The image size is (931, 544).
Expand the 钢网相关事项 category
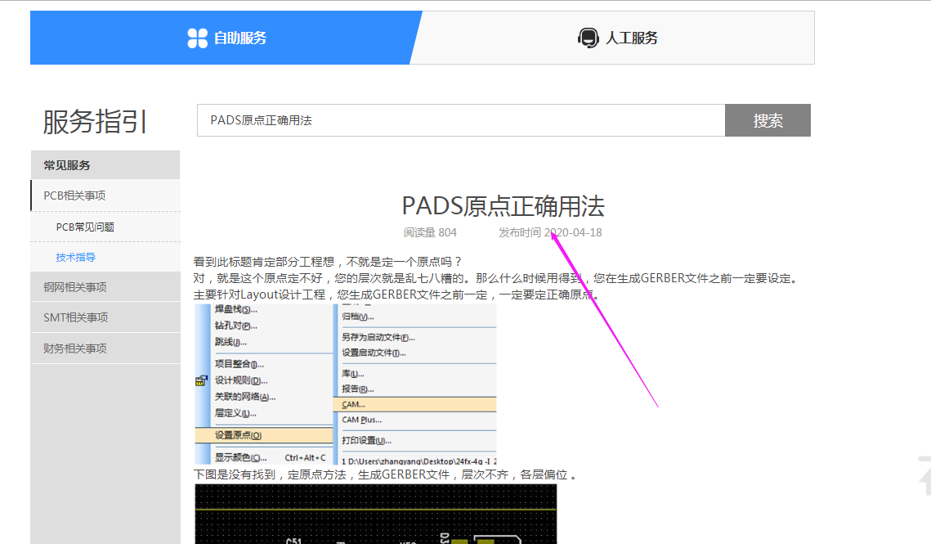75,287
